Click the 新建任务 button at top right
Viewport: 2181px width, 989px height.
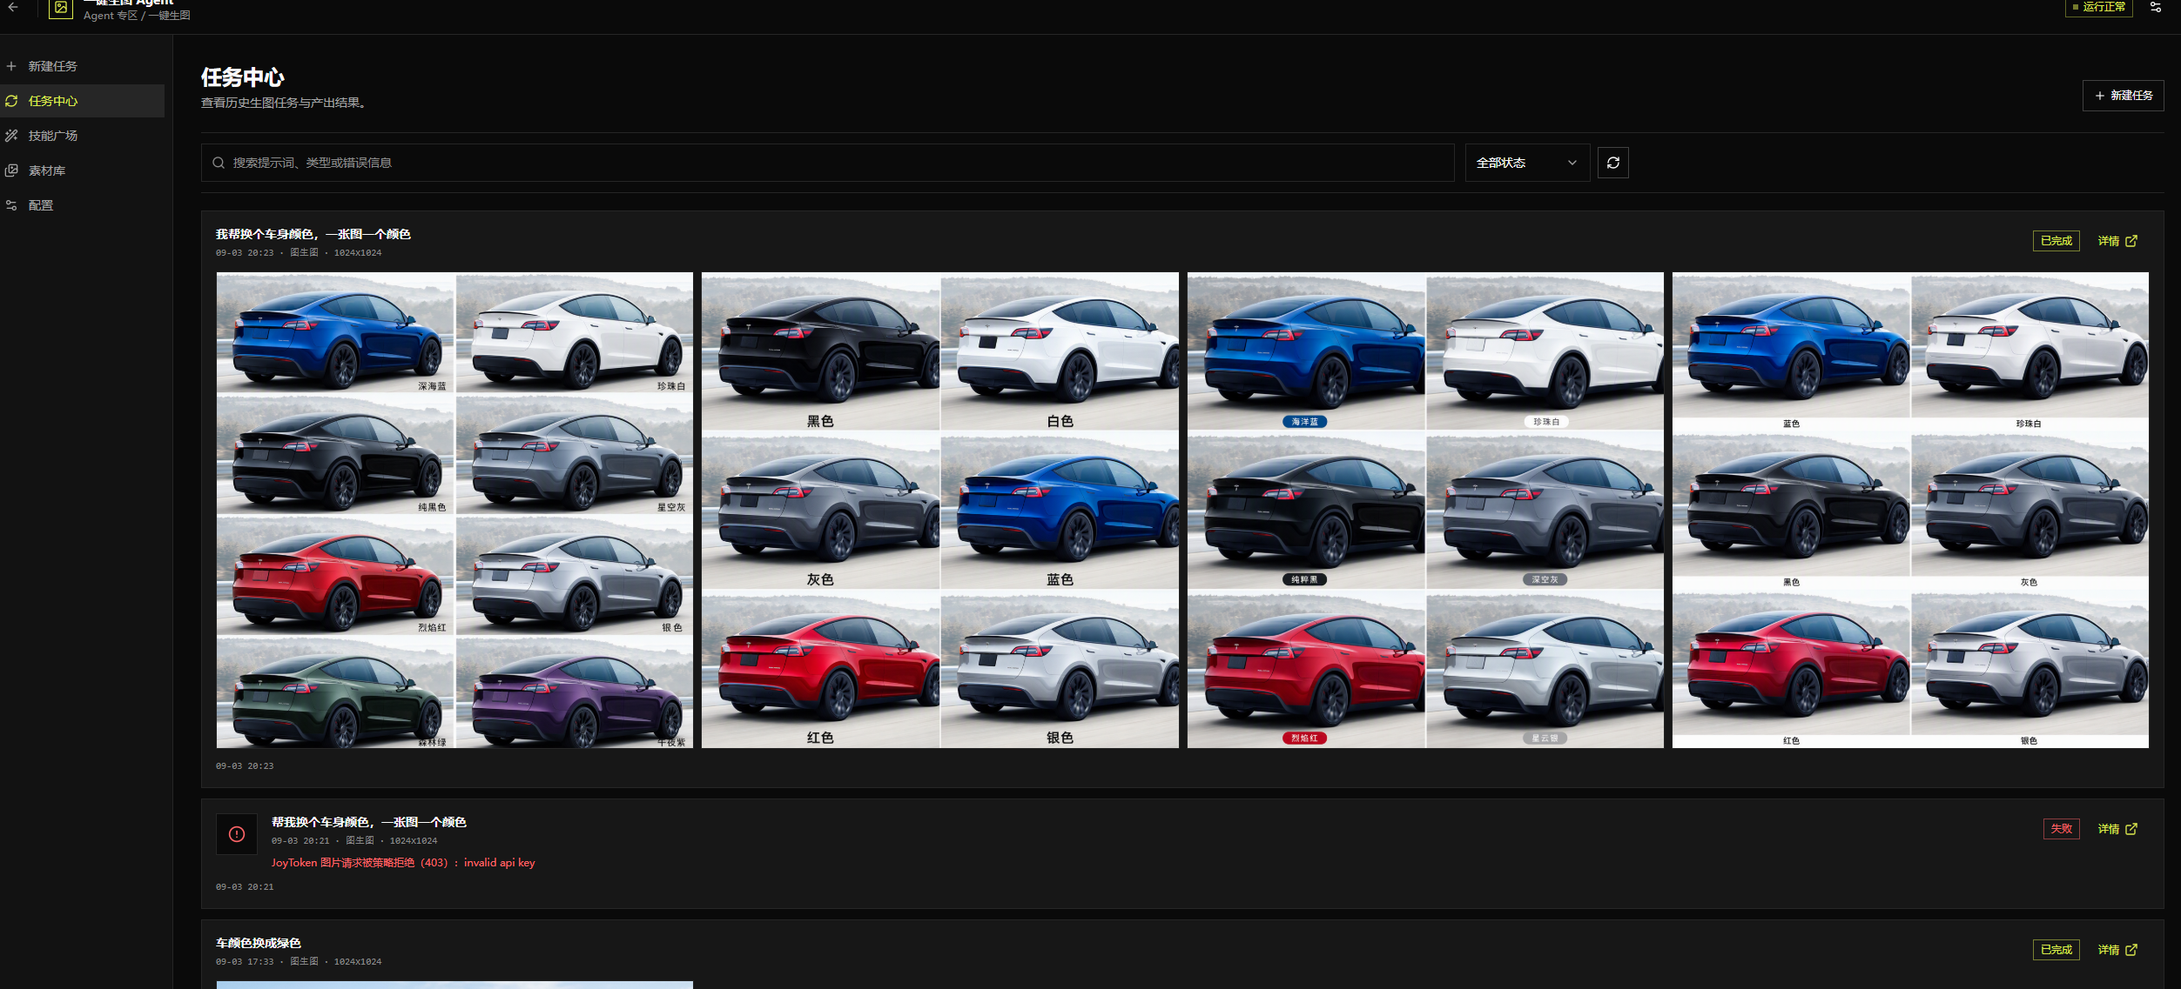2123,96
